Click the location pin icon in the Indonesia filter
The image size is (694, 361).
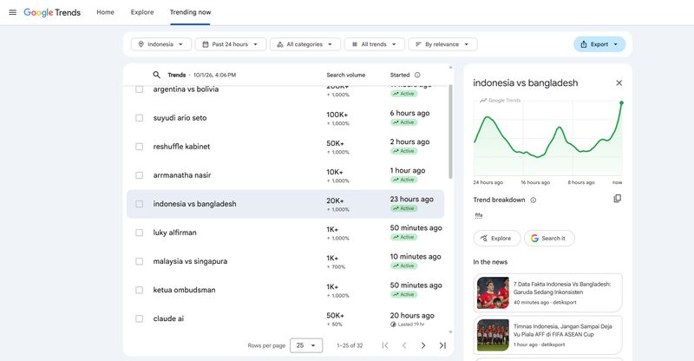141,44
